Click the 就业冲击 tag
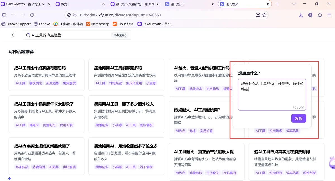The width and height of the screenshot is (335, 181). coord(196,89)
